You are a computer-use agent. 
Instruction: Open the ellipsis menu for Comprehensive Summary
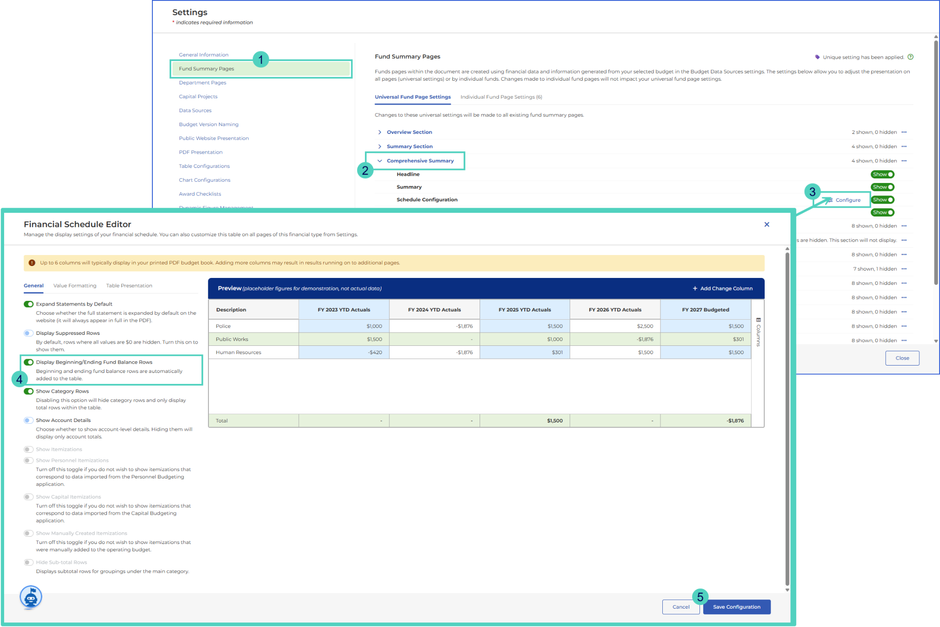tap(904, 161)
